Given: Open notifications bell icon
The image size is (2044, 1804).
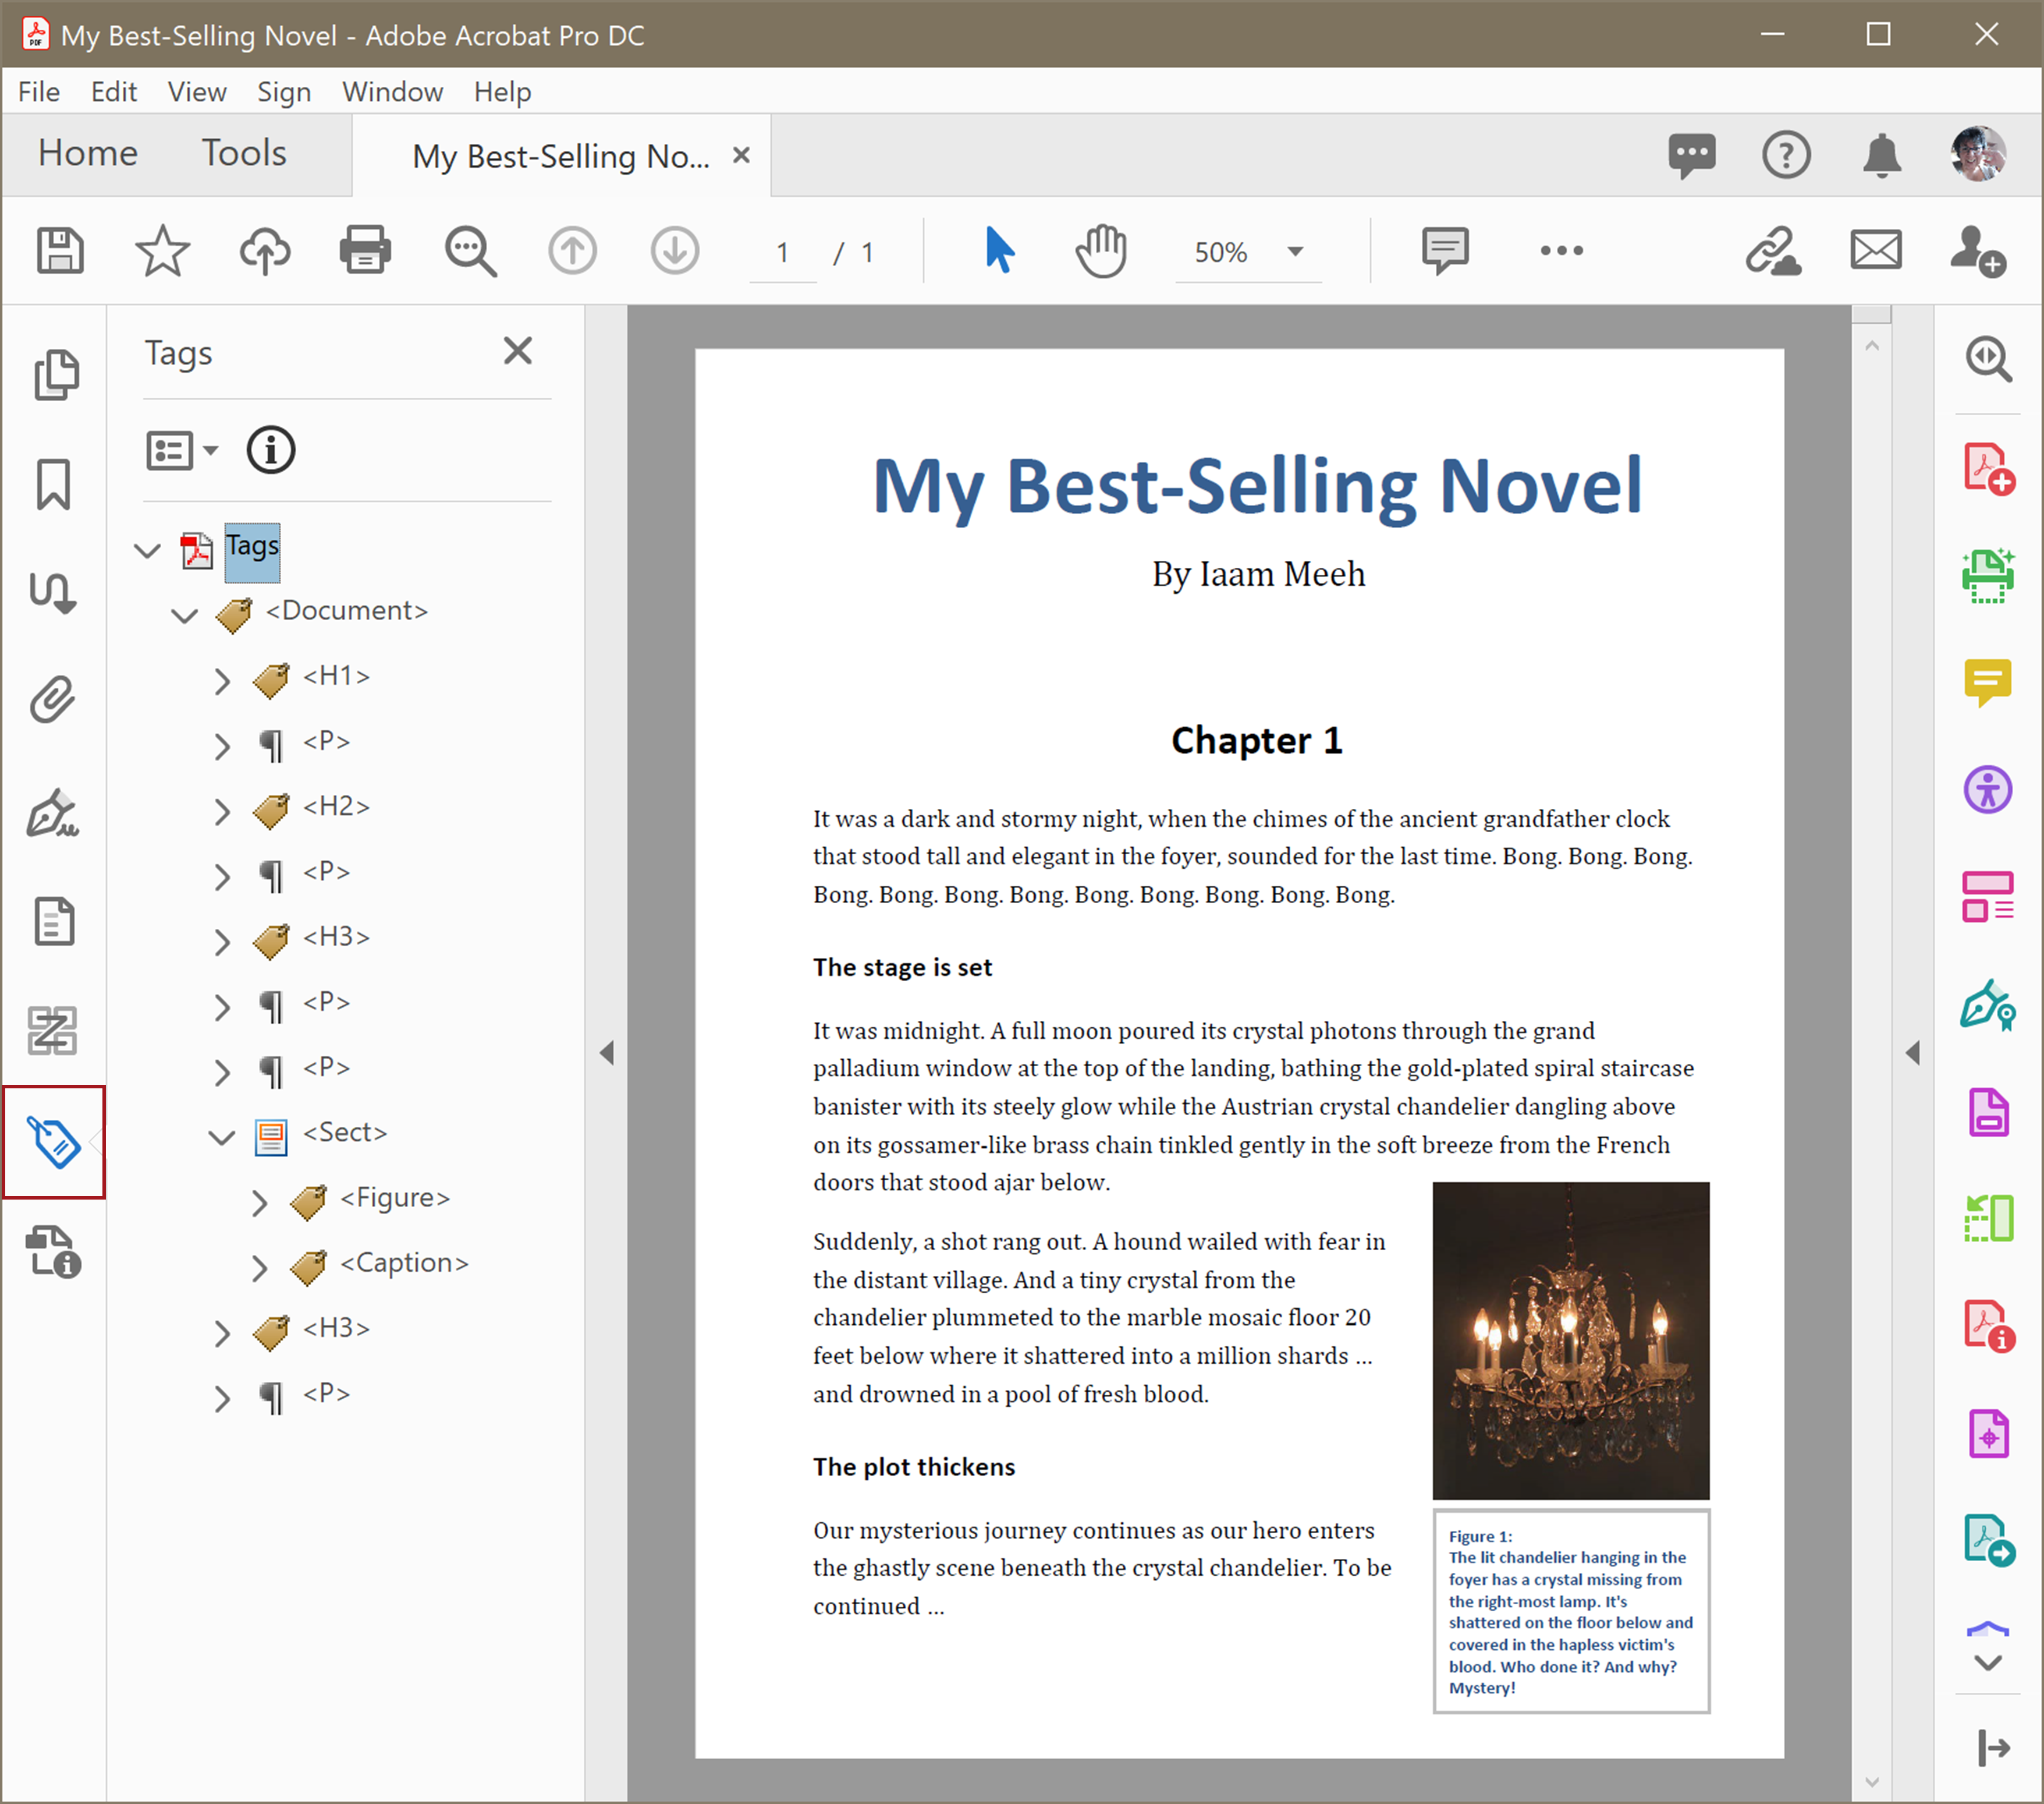Looking at the screenshot, I should (1882, 155).
